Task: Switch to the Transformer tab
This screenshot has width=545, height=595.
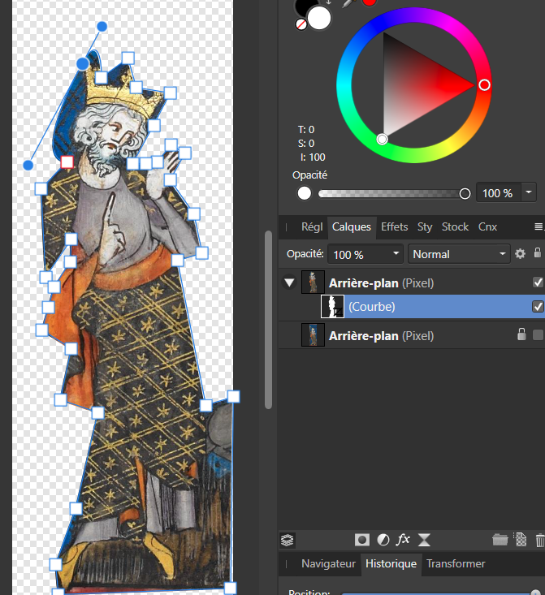Action: tap(456, 564)
